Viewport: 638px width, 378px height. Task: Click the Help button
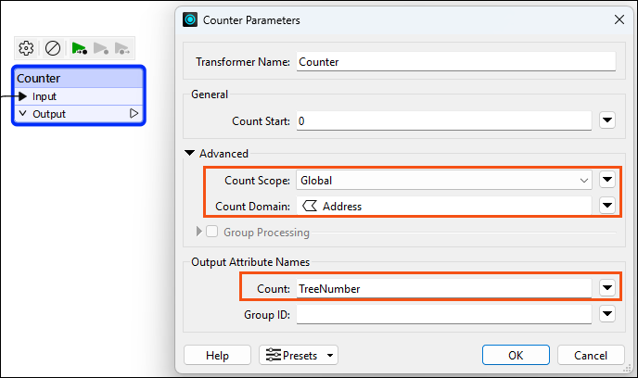click(217, 355)
